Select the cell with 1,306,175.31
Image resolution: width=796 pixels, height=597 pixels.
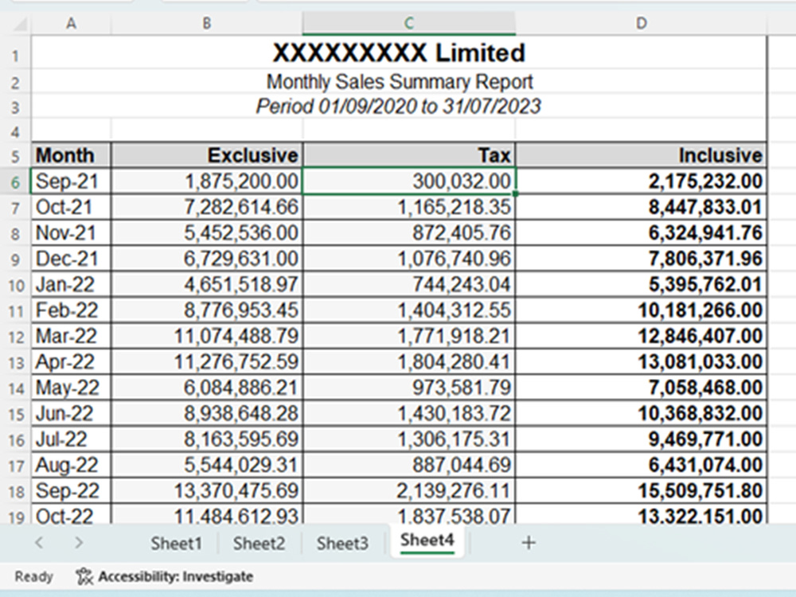click(409, 439)
